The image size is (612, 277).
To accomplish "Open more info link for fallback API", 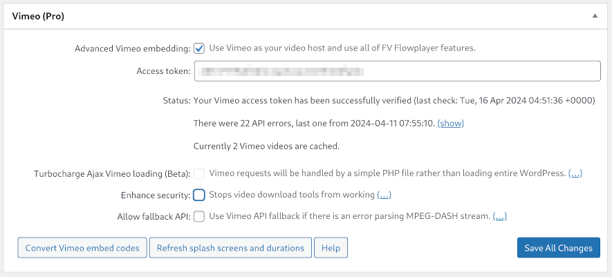I will click(x=499, y=216).
